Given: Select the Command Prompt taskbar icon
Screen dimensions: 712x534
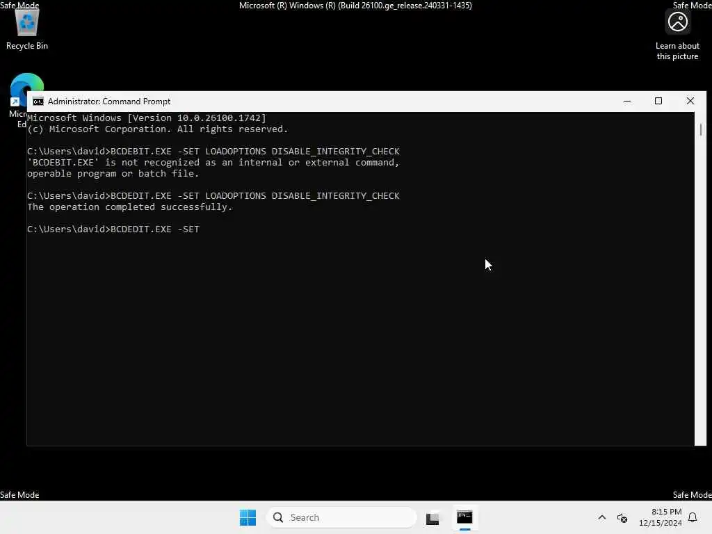Looking at the screenshot, I should 464,517.
